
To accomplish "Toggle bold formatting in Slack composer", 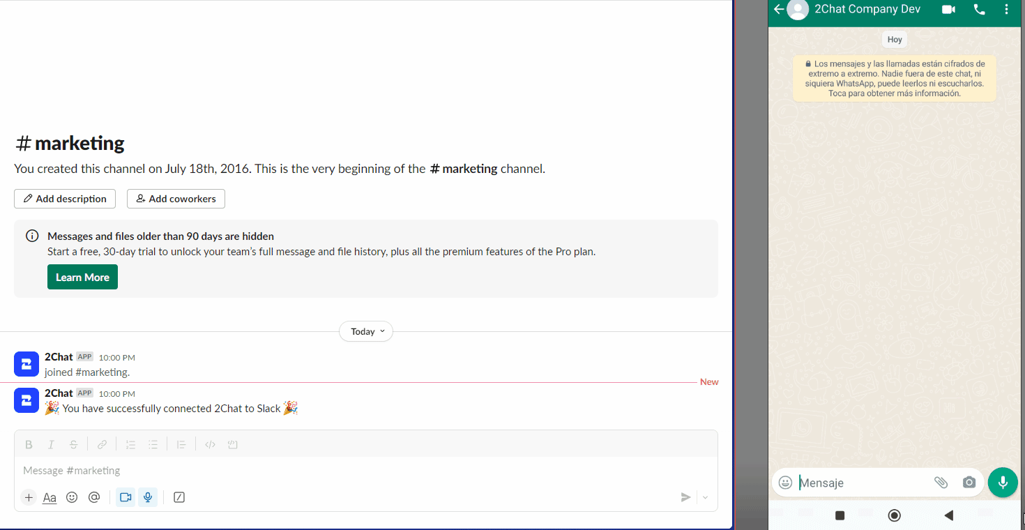I will (29, 444).
